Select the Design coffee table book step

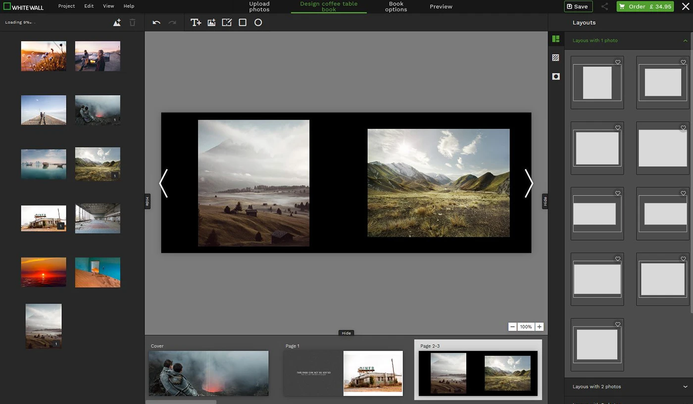click(x=329, y=6)
